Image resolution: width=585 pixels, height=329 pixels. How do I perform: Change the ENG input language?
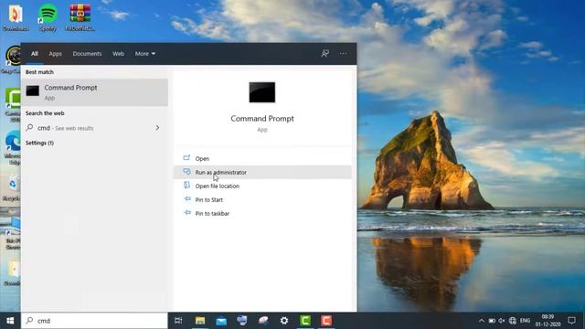tap(525, 321)
